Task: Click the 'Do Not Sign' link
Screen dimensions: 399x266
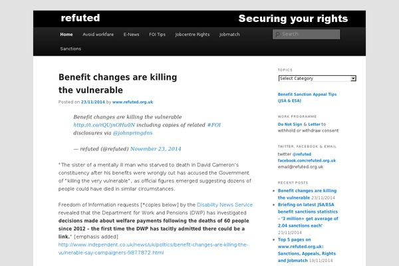Action: coord(289,124)
